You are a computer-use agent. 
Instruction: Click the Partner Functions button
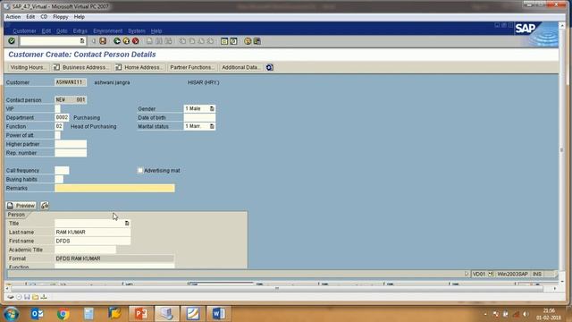(192, 68)
